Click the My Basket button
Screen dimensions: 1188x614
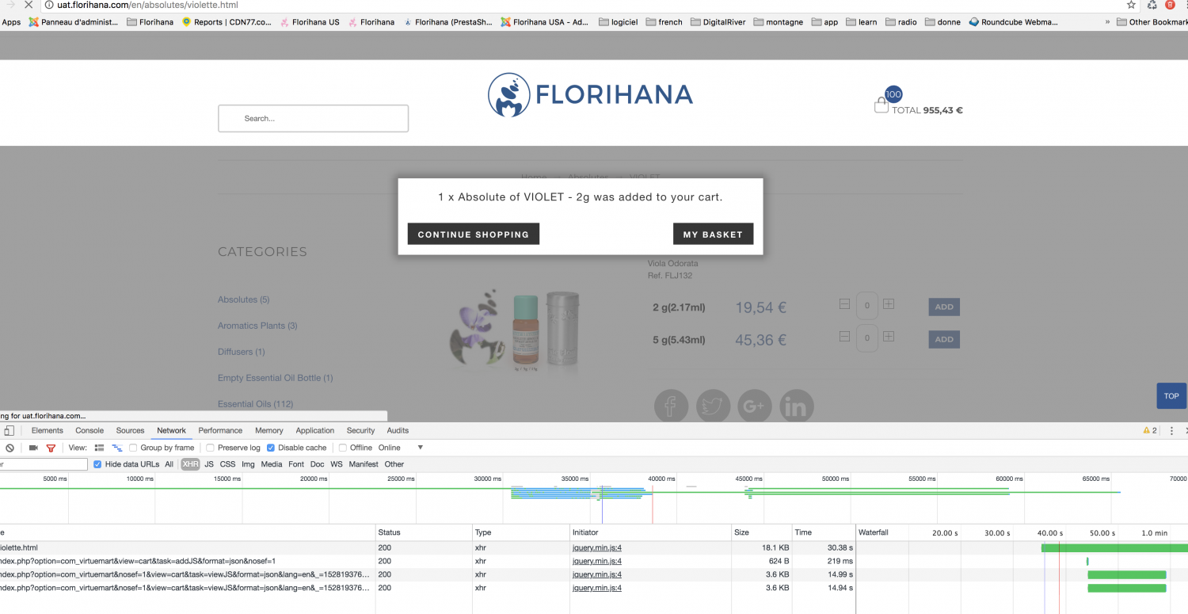(x=713, y=235)
